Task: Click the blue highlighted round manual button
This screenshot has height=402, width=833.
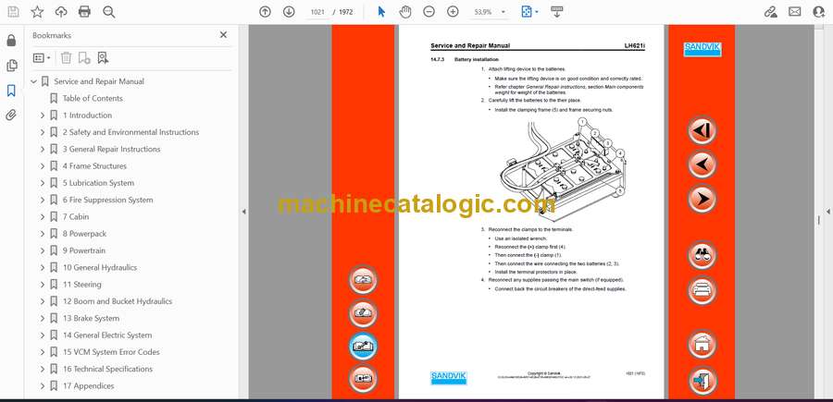Action: [363, 347]
